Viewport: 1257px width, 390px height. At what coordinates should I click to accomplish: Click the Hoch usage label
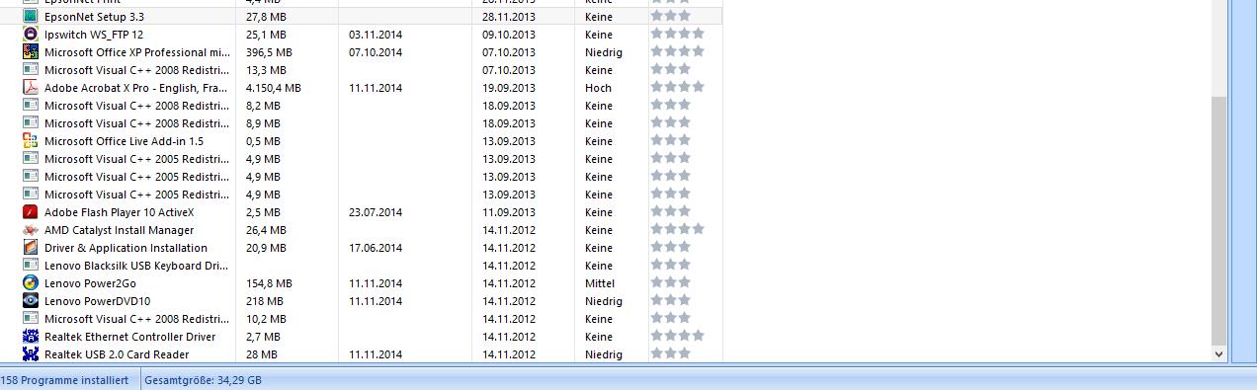tap(598, 88)
